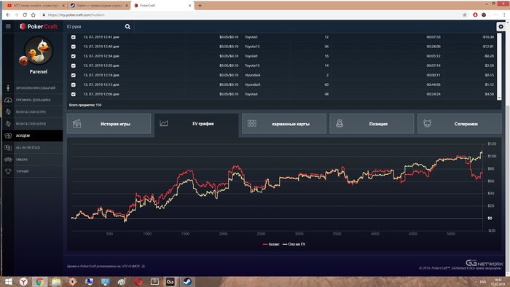Open Rush & Cash (USD) section
This screenshot has width=510, height=287.
[31, 124]
